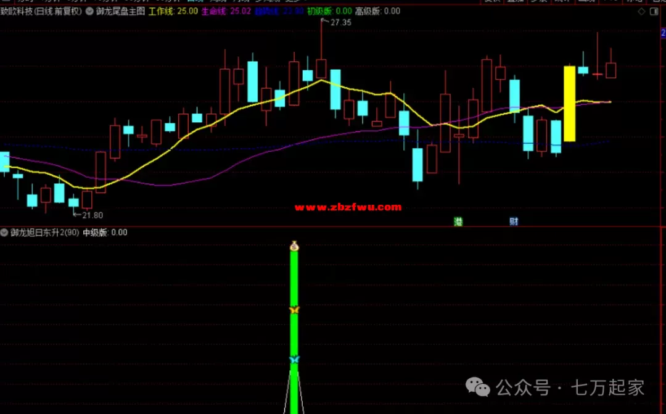Click the check-circle icon beside 御龙旭日东升2(90)
Viewport: 666px width, 414px height.
point(4,233)
